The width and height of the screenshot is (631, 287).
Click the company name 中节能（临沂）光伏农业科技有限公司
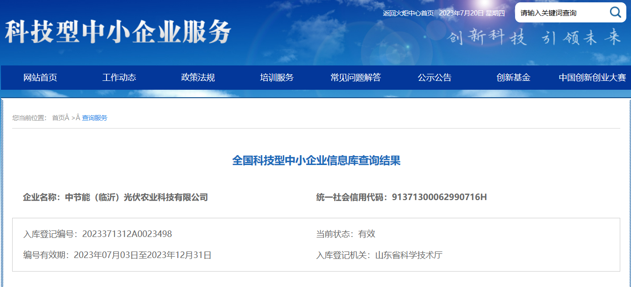point(136,197)
